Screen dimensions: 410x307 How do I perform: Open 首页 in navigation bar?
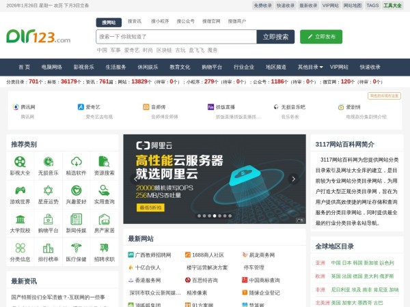[25, 67]
